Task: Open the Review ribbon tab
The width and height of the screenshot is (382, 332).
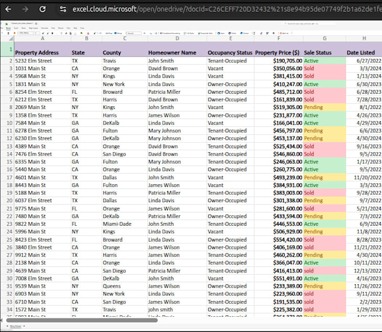Action: (61, 28)
